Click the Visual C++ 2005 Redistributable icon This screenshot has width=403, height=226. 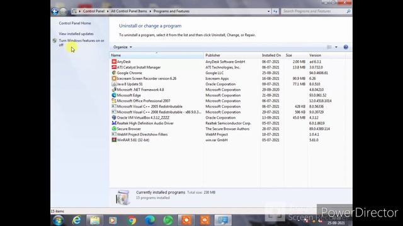(114, 106)
